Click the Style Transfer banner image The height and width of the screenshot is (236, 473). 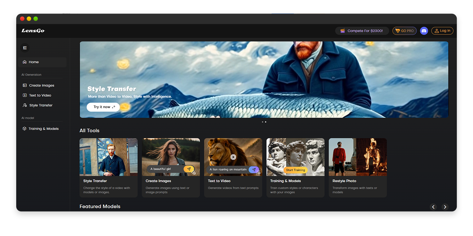(264, 80)
